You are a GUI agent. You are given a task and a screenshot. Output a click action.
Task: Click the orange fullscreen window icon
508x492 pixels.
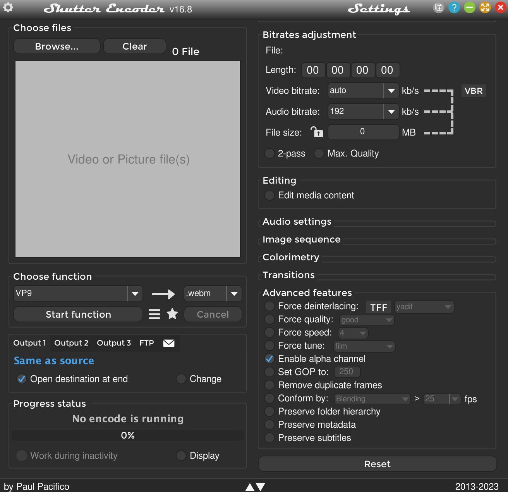click(x=485, y=7)
